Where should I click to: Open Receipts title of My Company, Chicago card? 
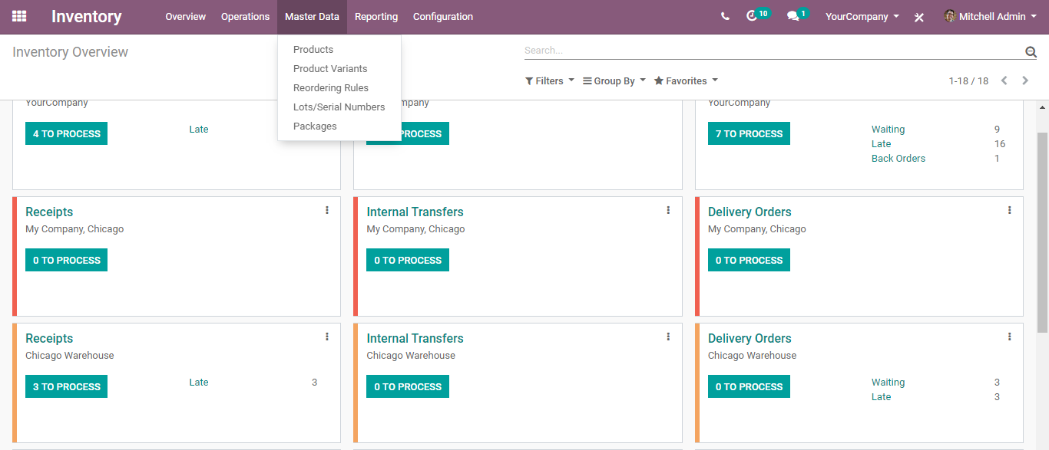49,212
